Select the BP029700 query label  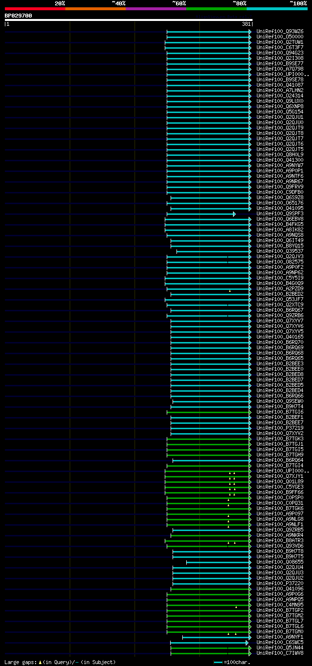(x=19, y=16)
